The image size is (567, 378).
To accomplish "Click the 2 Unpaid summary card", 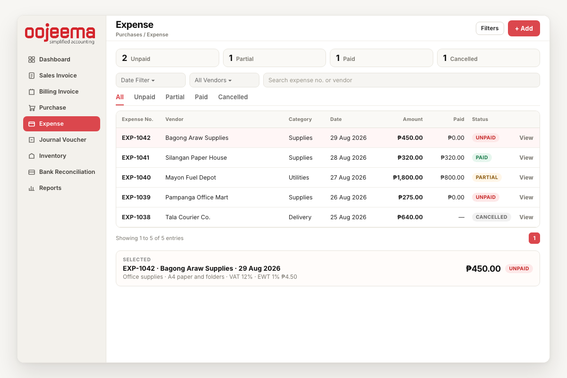I will pyautogui.click(x=167, y=58).
